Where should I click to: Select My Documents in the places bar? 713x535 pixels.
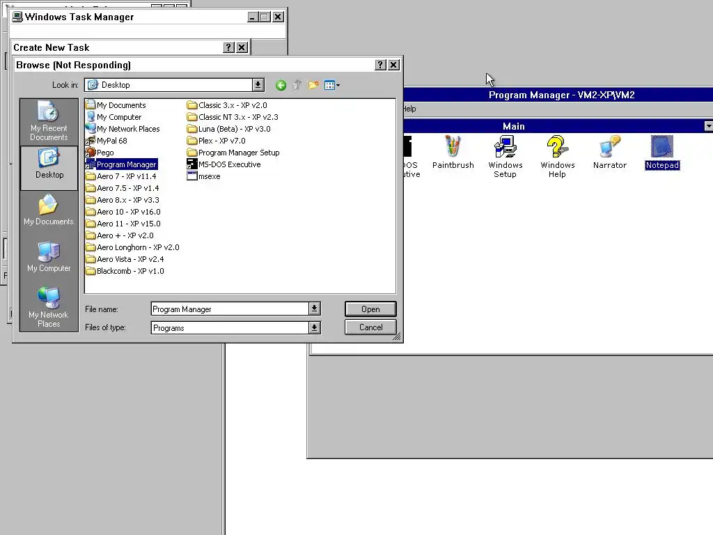[x=49, y=210]
